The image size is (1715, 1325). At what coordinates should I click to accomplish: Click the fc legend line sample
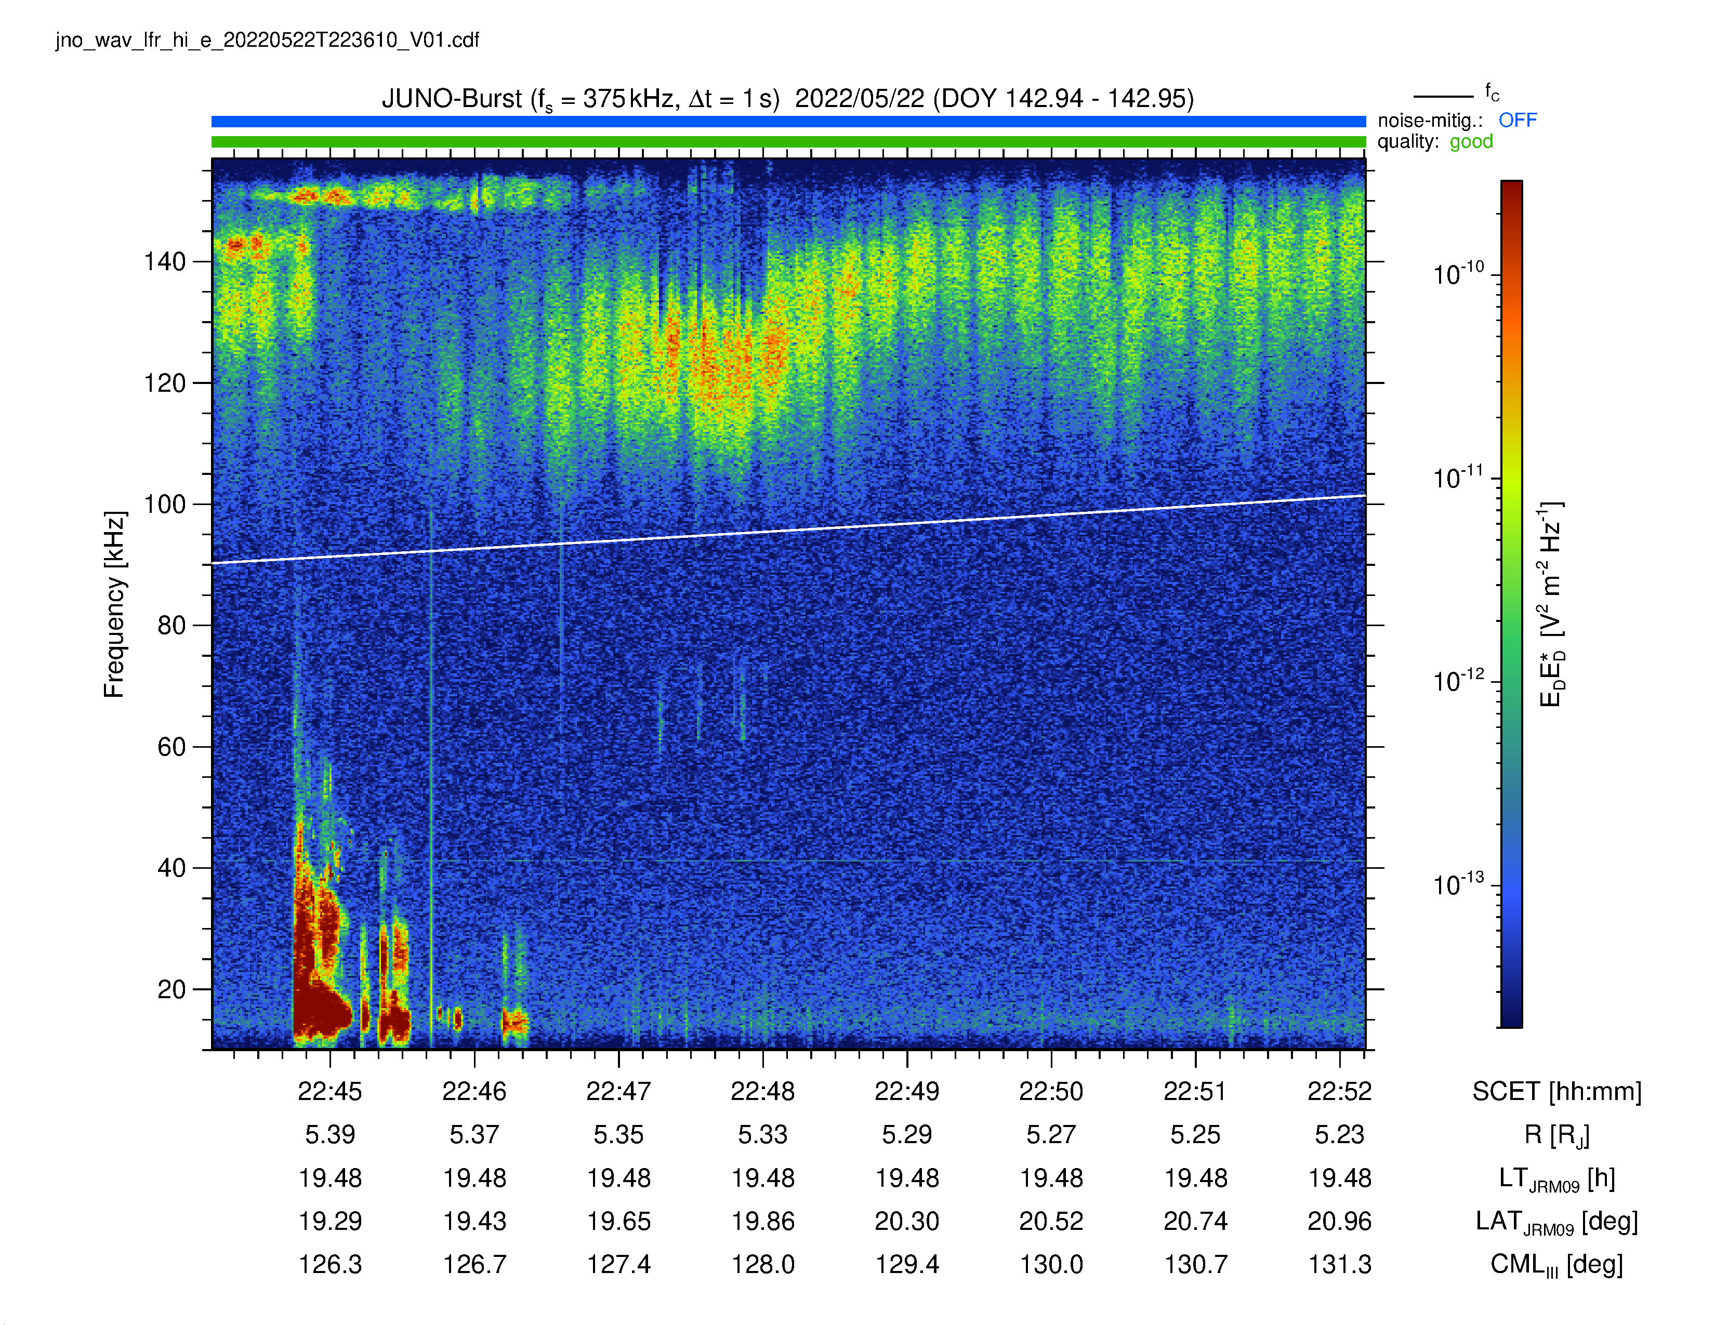pyautogui.click(x=1443, y=97)
